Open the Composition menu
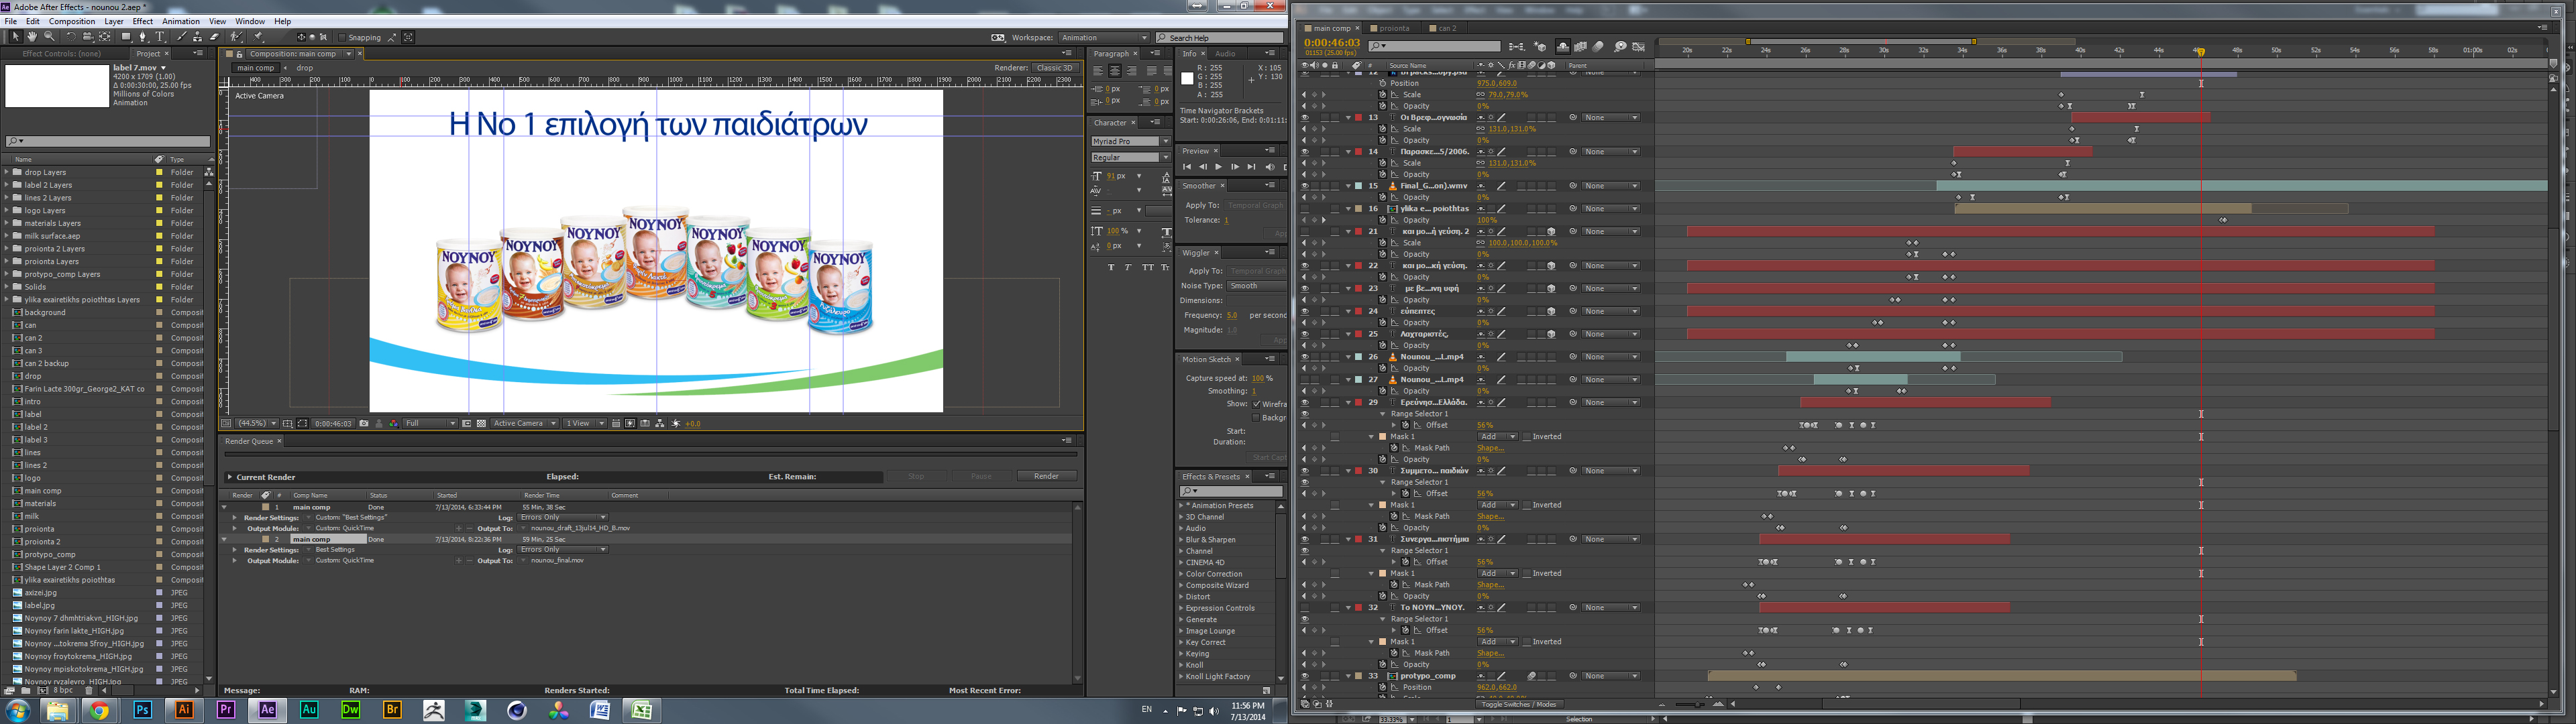The image size is (2576, 724). click(x=72, y=21)
